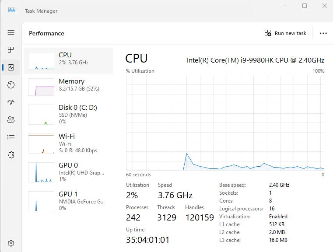The height and width of the screenshot is (252, 333).
Task: Maximize the Task Manager window
Action: point(305,6)
